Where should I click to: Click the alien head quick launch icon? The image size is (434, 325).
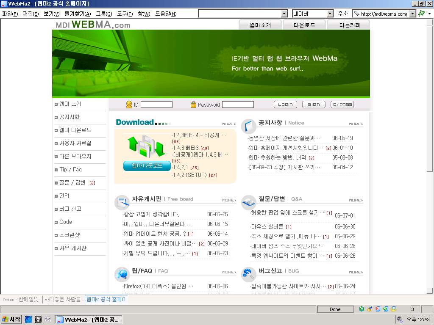coord(38,319)
